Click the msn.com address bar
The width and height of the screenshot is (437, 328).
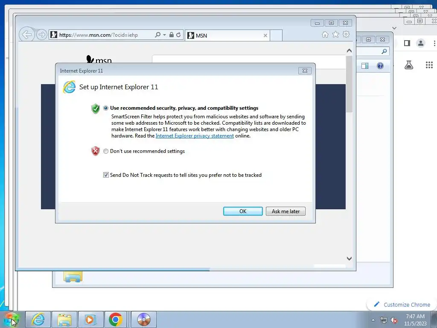102,35
